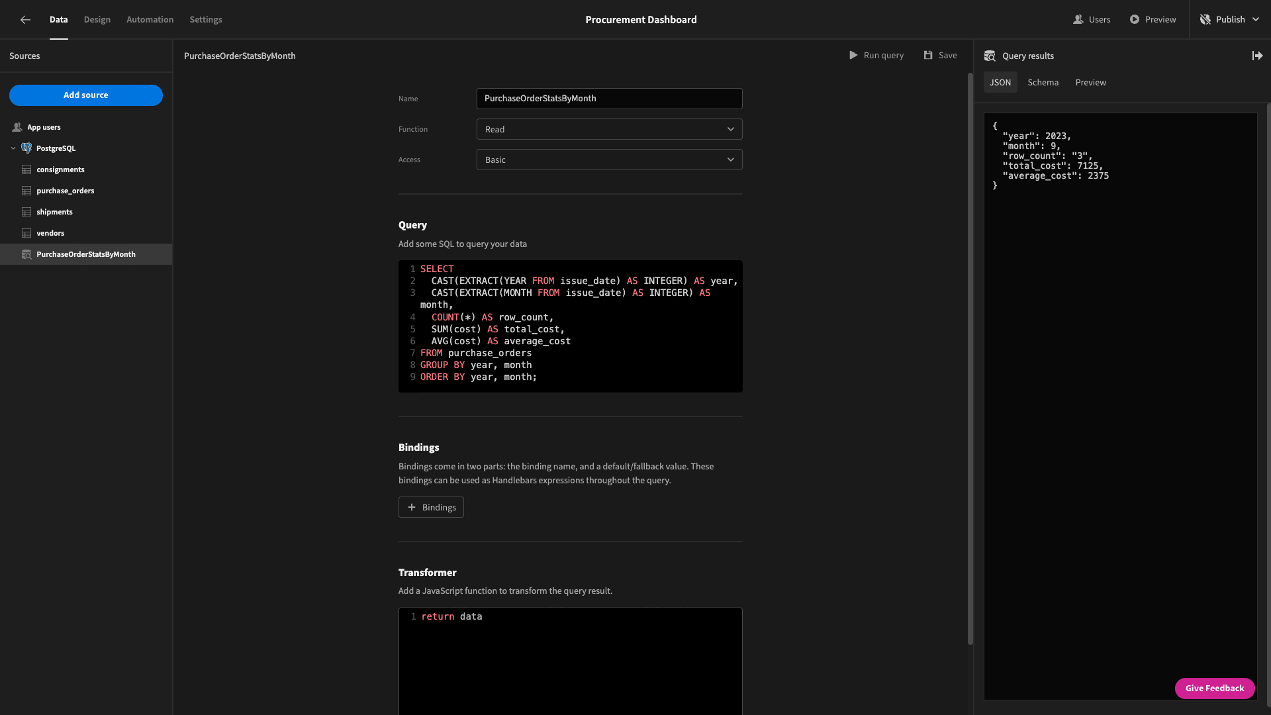Viewport: 1271px width, 715px height.
Task: Select the Schema results tab
Action: pyautogui.click(x=1043, y=83)
